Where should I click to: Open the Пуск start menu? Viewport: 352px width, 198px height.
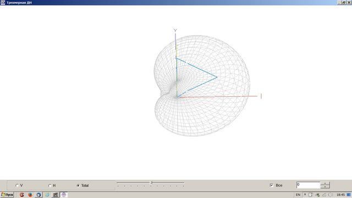pos(7,195)
